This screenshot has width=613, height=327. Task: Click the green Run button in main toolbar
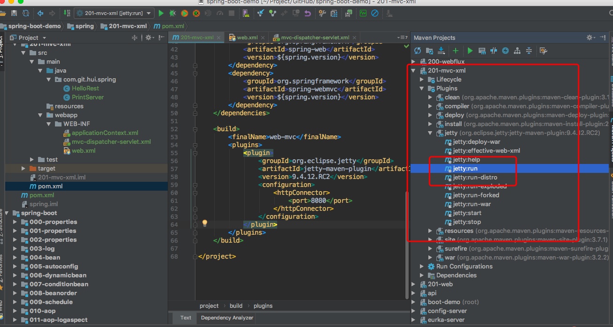(161, 14)
